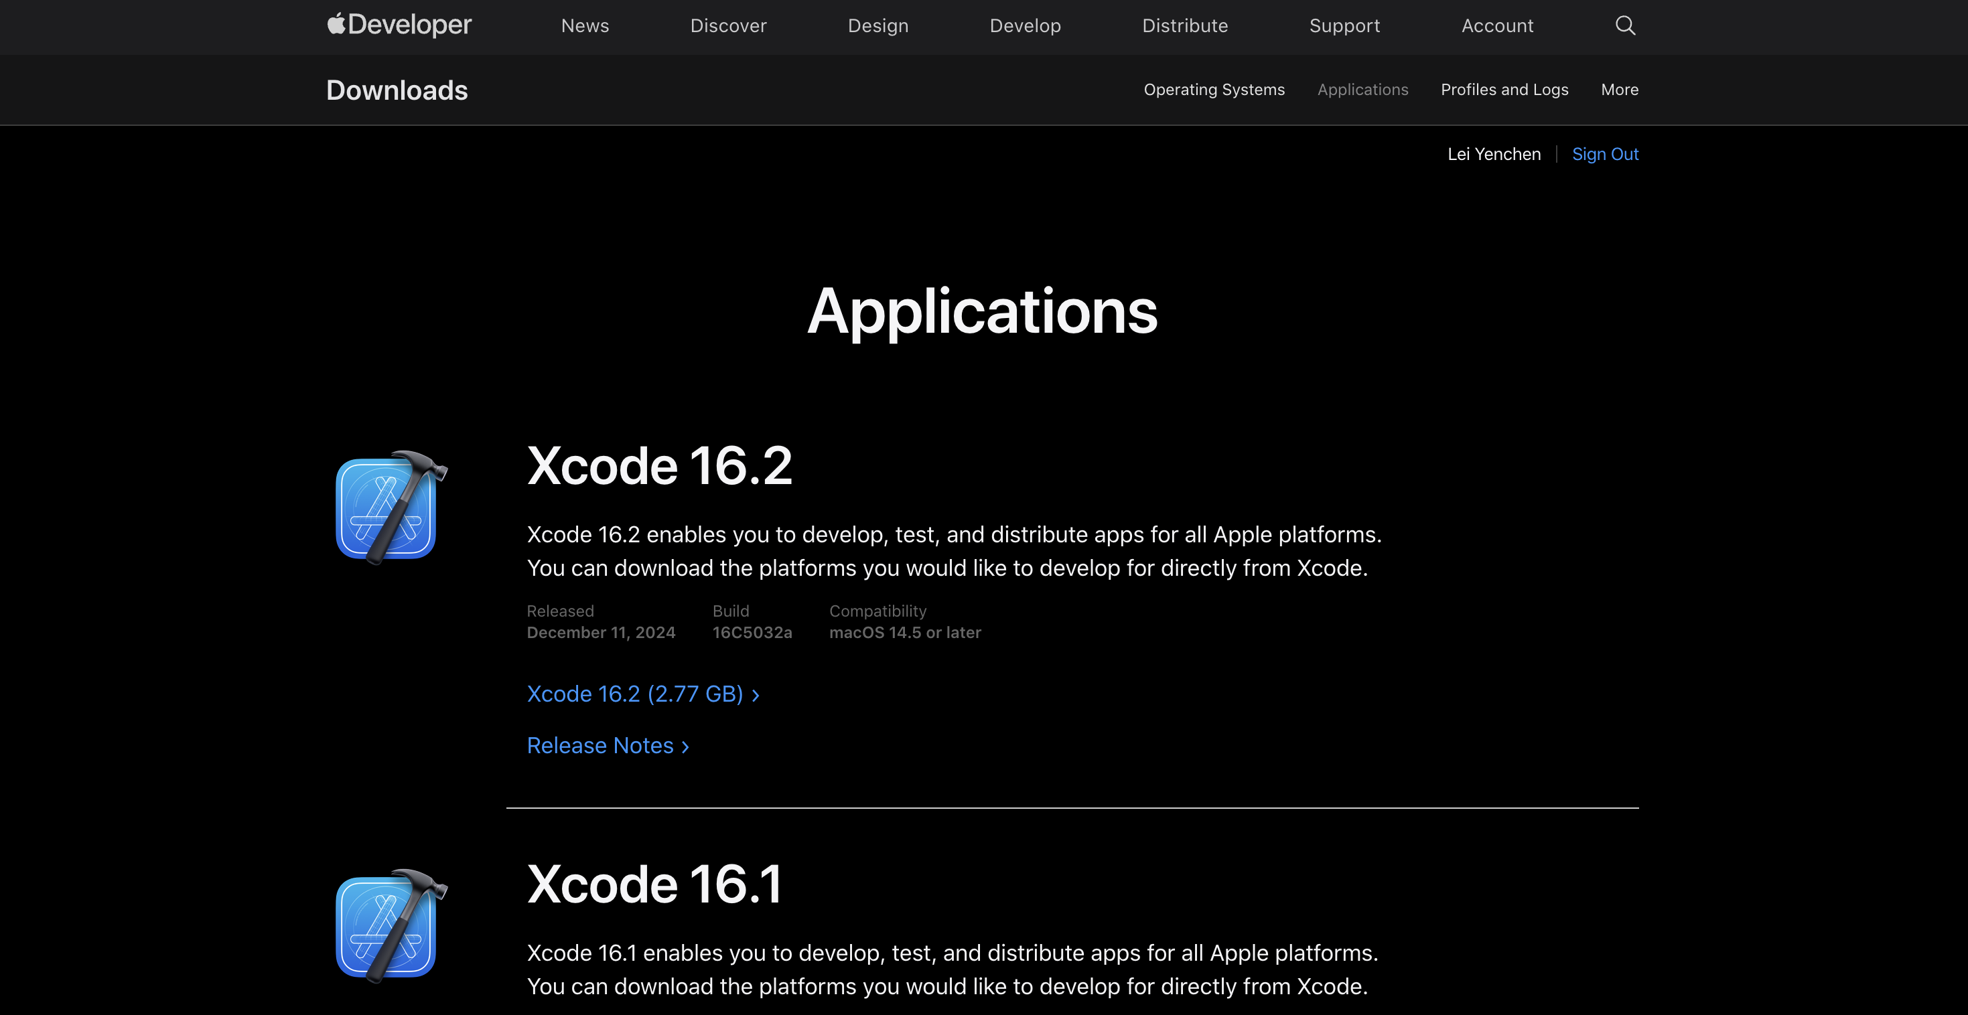Switch to Profiles and Logs tab
The width and height of the screenshot is (1968, 1015).
click(x=1504, y=89)
